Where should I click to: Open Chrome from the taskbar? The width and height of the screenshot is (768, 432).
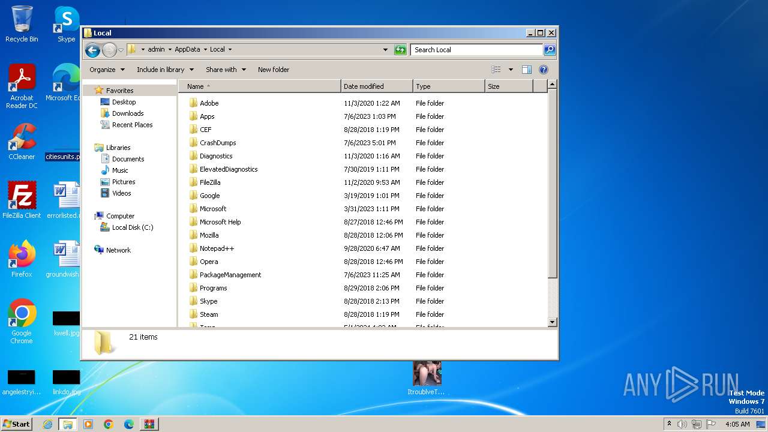pyautogui.click(x=109, y=424)
